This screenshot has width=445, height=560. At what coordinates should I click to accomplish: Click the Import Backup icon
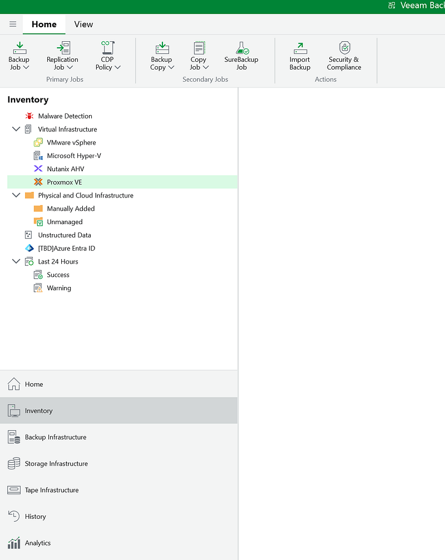coord(300,48)
